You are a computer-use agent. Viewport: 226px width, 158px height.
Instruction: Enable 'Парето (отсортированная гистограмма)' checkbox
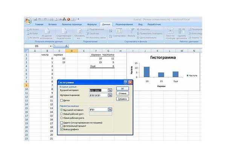click(x=61, y=123)
